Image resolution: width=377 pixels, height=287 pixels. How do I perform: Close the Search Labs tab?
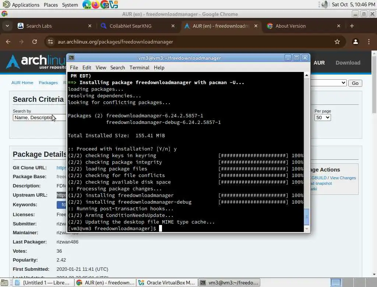90,26
